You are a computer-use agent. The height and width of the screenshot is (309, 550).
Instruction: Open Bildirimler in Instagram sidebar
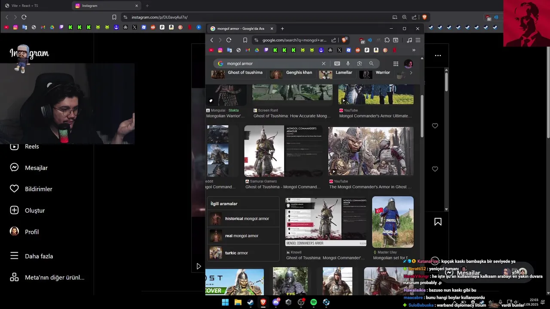(31, 189)
